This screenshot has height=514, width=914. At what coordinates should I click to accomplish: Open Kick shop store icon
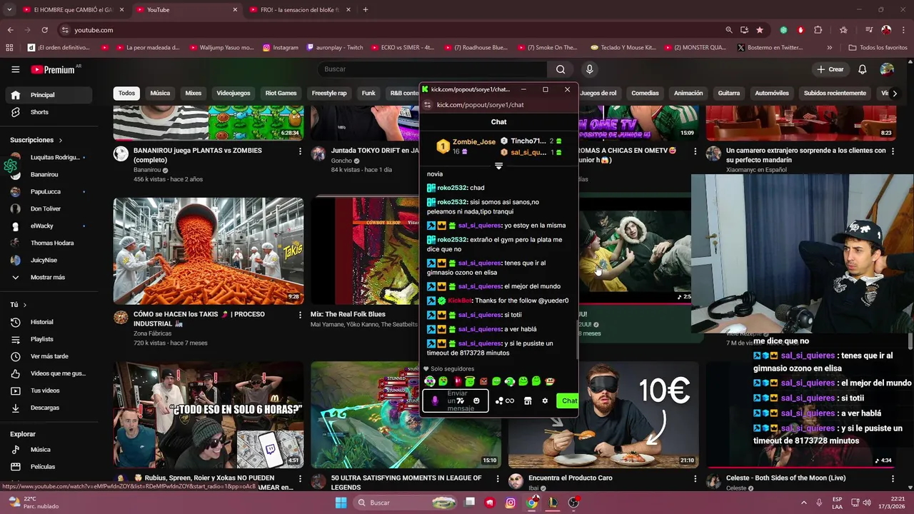click(x=528, y=400)
